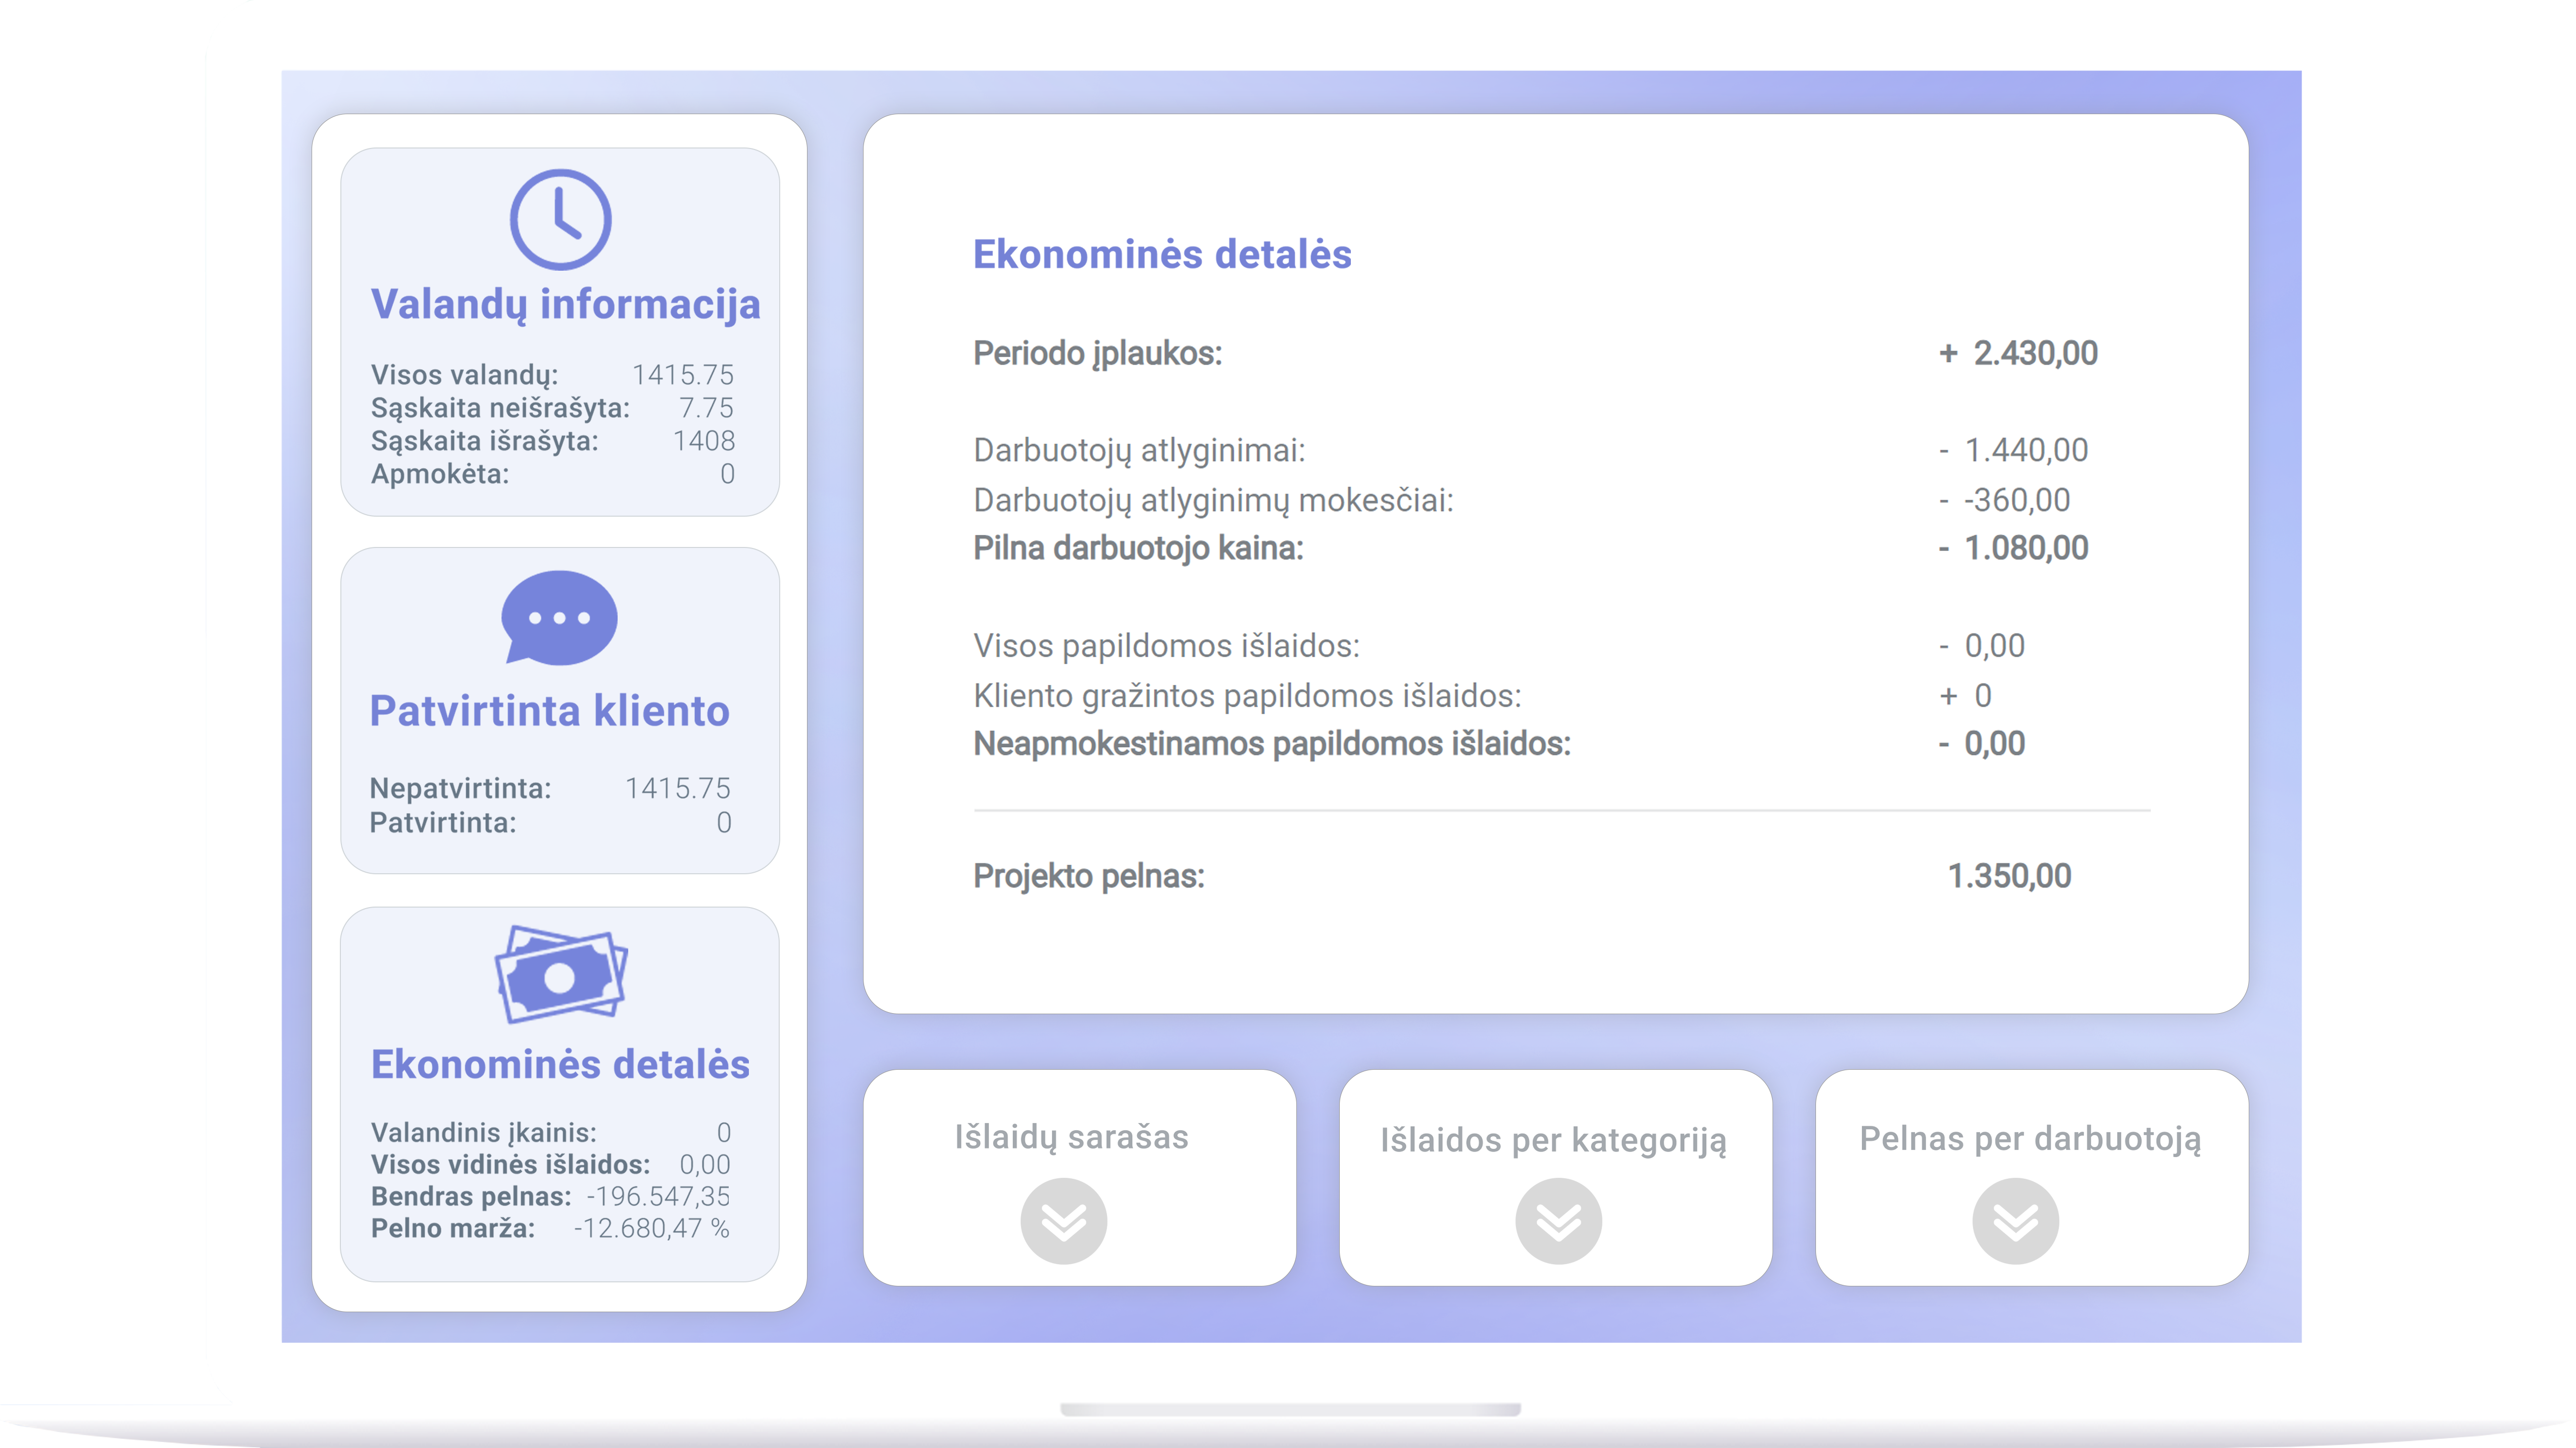The width and height of the screenshot is (2576, 1448).
Task: Click Pelno marža percentage value
Action: [x=651, y=1228]
